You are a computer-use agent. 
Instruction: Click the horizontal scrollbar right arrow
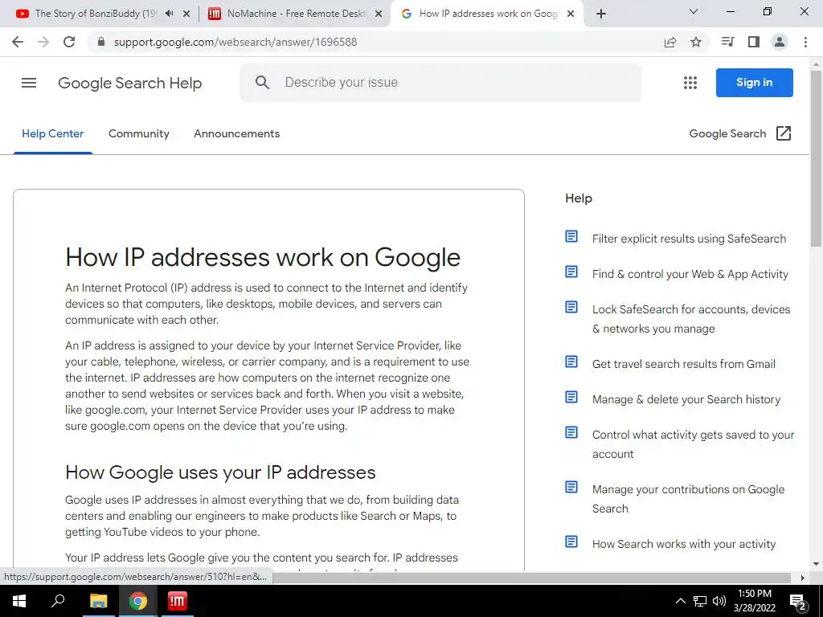point(802,578)
